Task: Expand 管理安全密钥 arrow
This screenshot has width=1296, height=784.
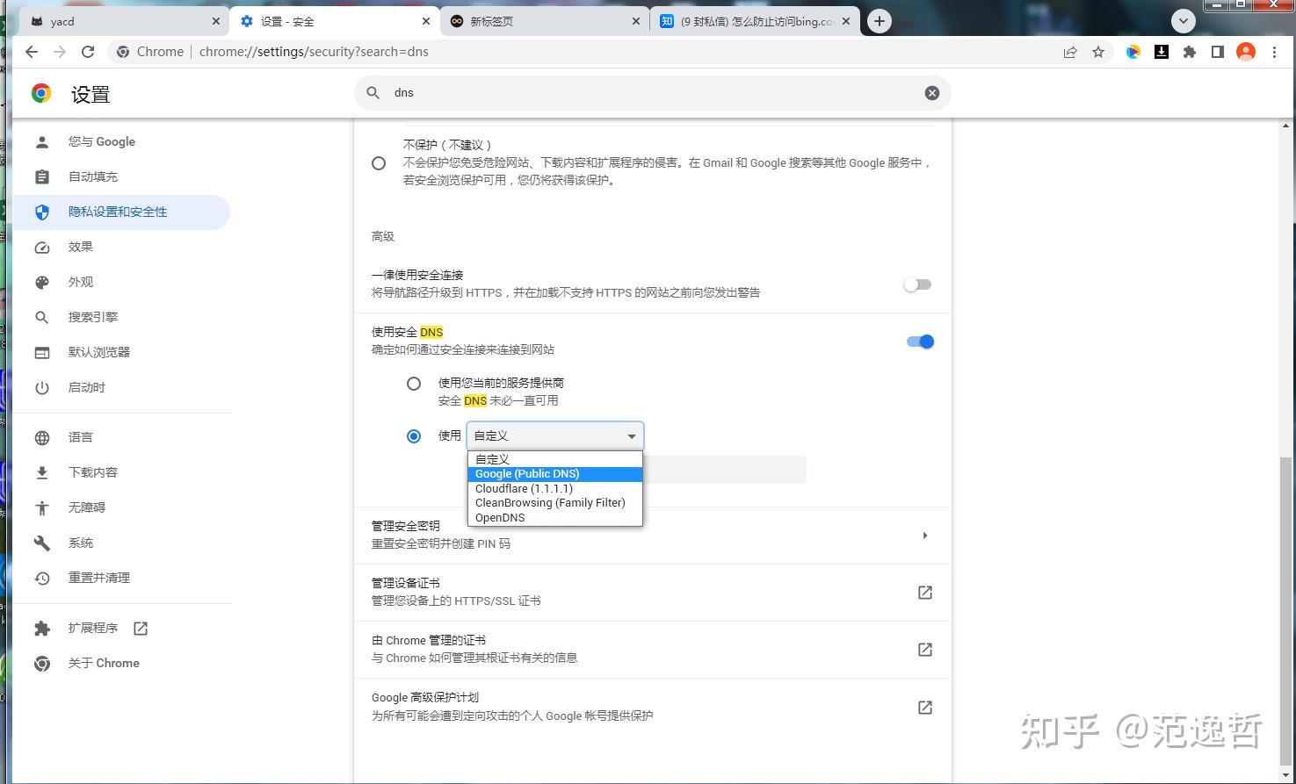Action: [x=925, y=536]
